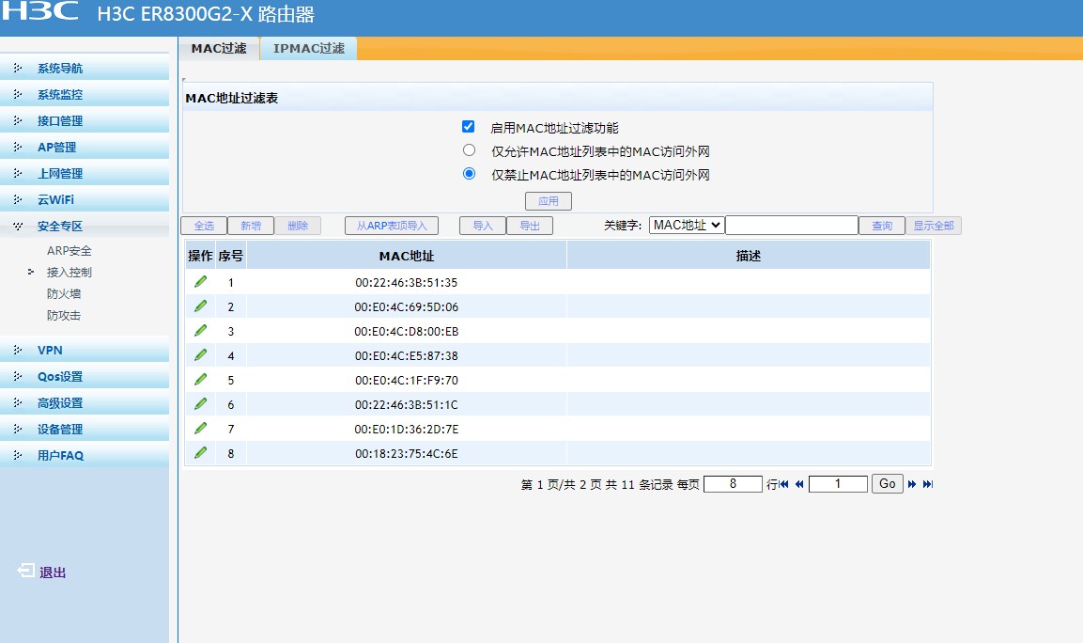Click the 退出 logout icon
1083x643 pixels.
(x=26, y=572)
